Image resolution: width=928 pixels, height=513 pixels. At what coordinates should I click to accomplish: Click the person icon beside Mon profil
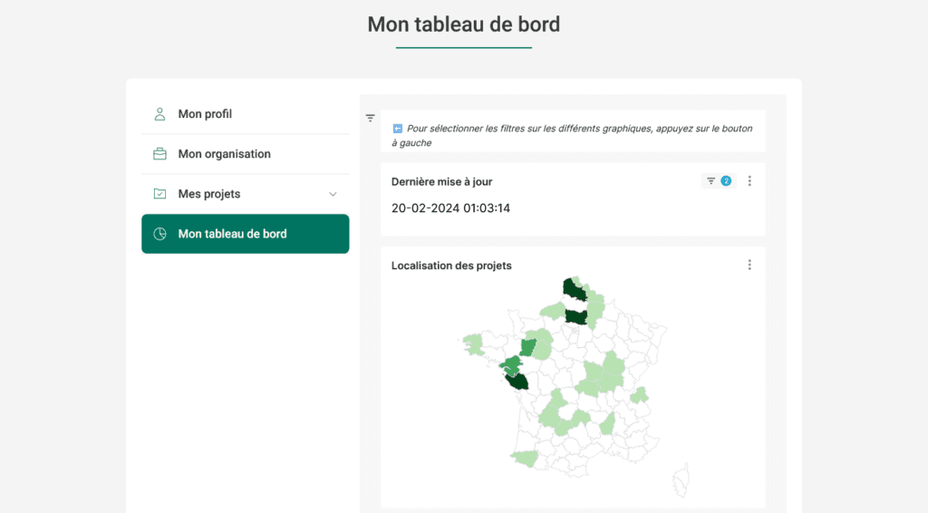[x=159, y=114]
